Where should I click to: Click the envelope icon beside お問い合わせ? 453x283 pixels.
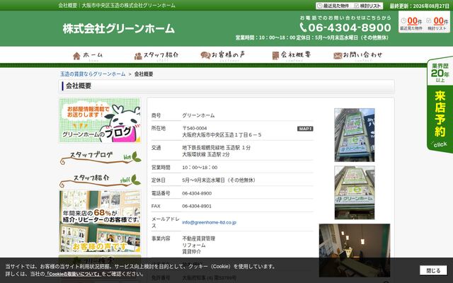click(338, 56)
